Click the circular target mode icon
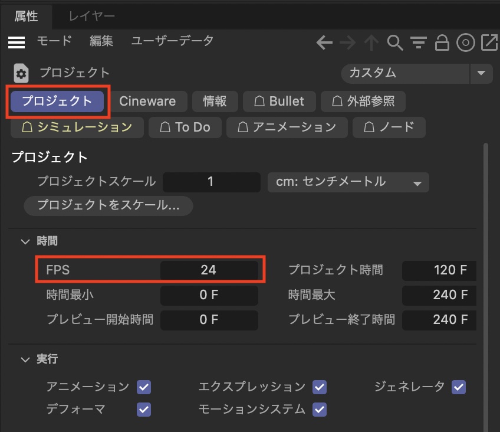This screenshot has width=500, height=432. pyautogui.click(x=466, y=42)
